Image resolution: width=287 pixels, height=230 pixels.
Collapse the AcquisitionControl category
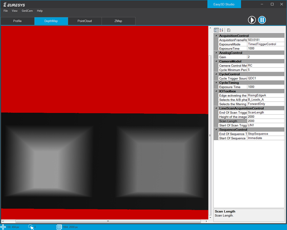click(x=216, y=36)
